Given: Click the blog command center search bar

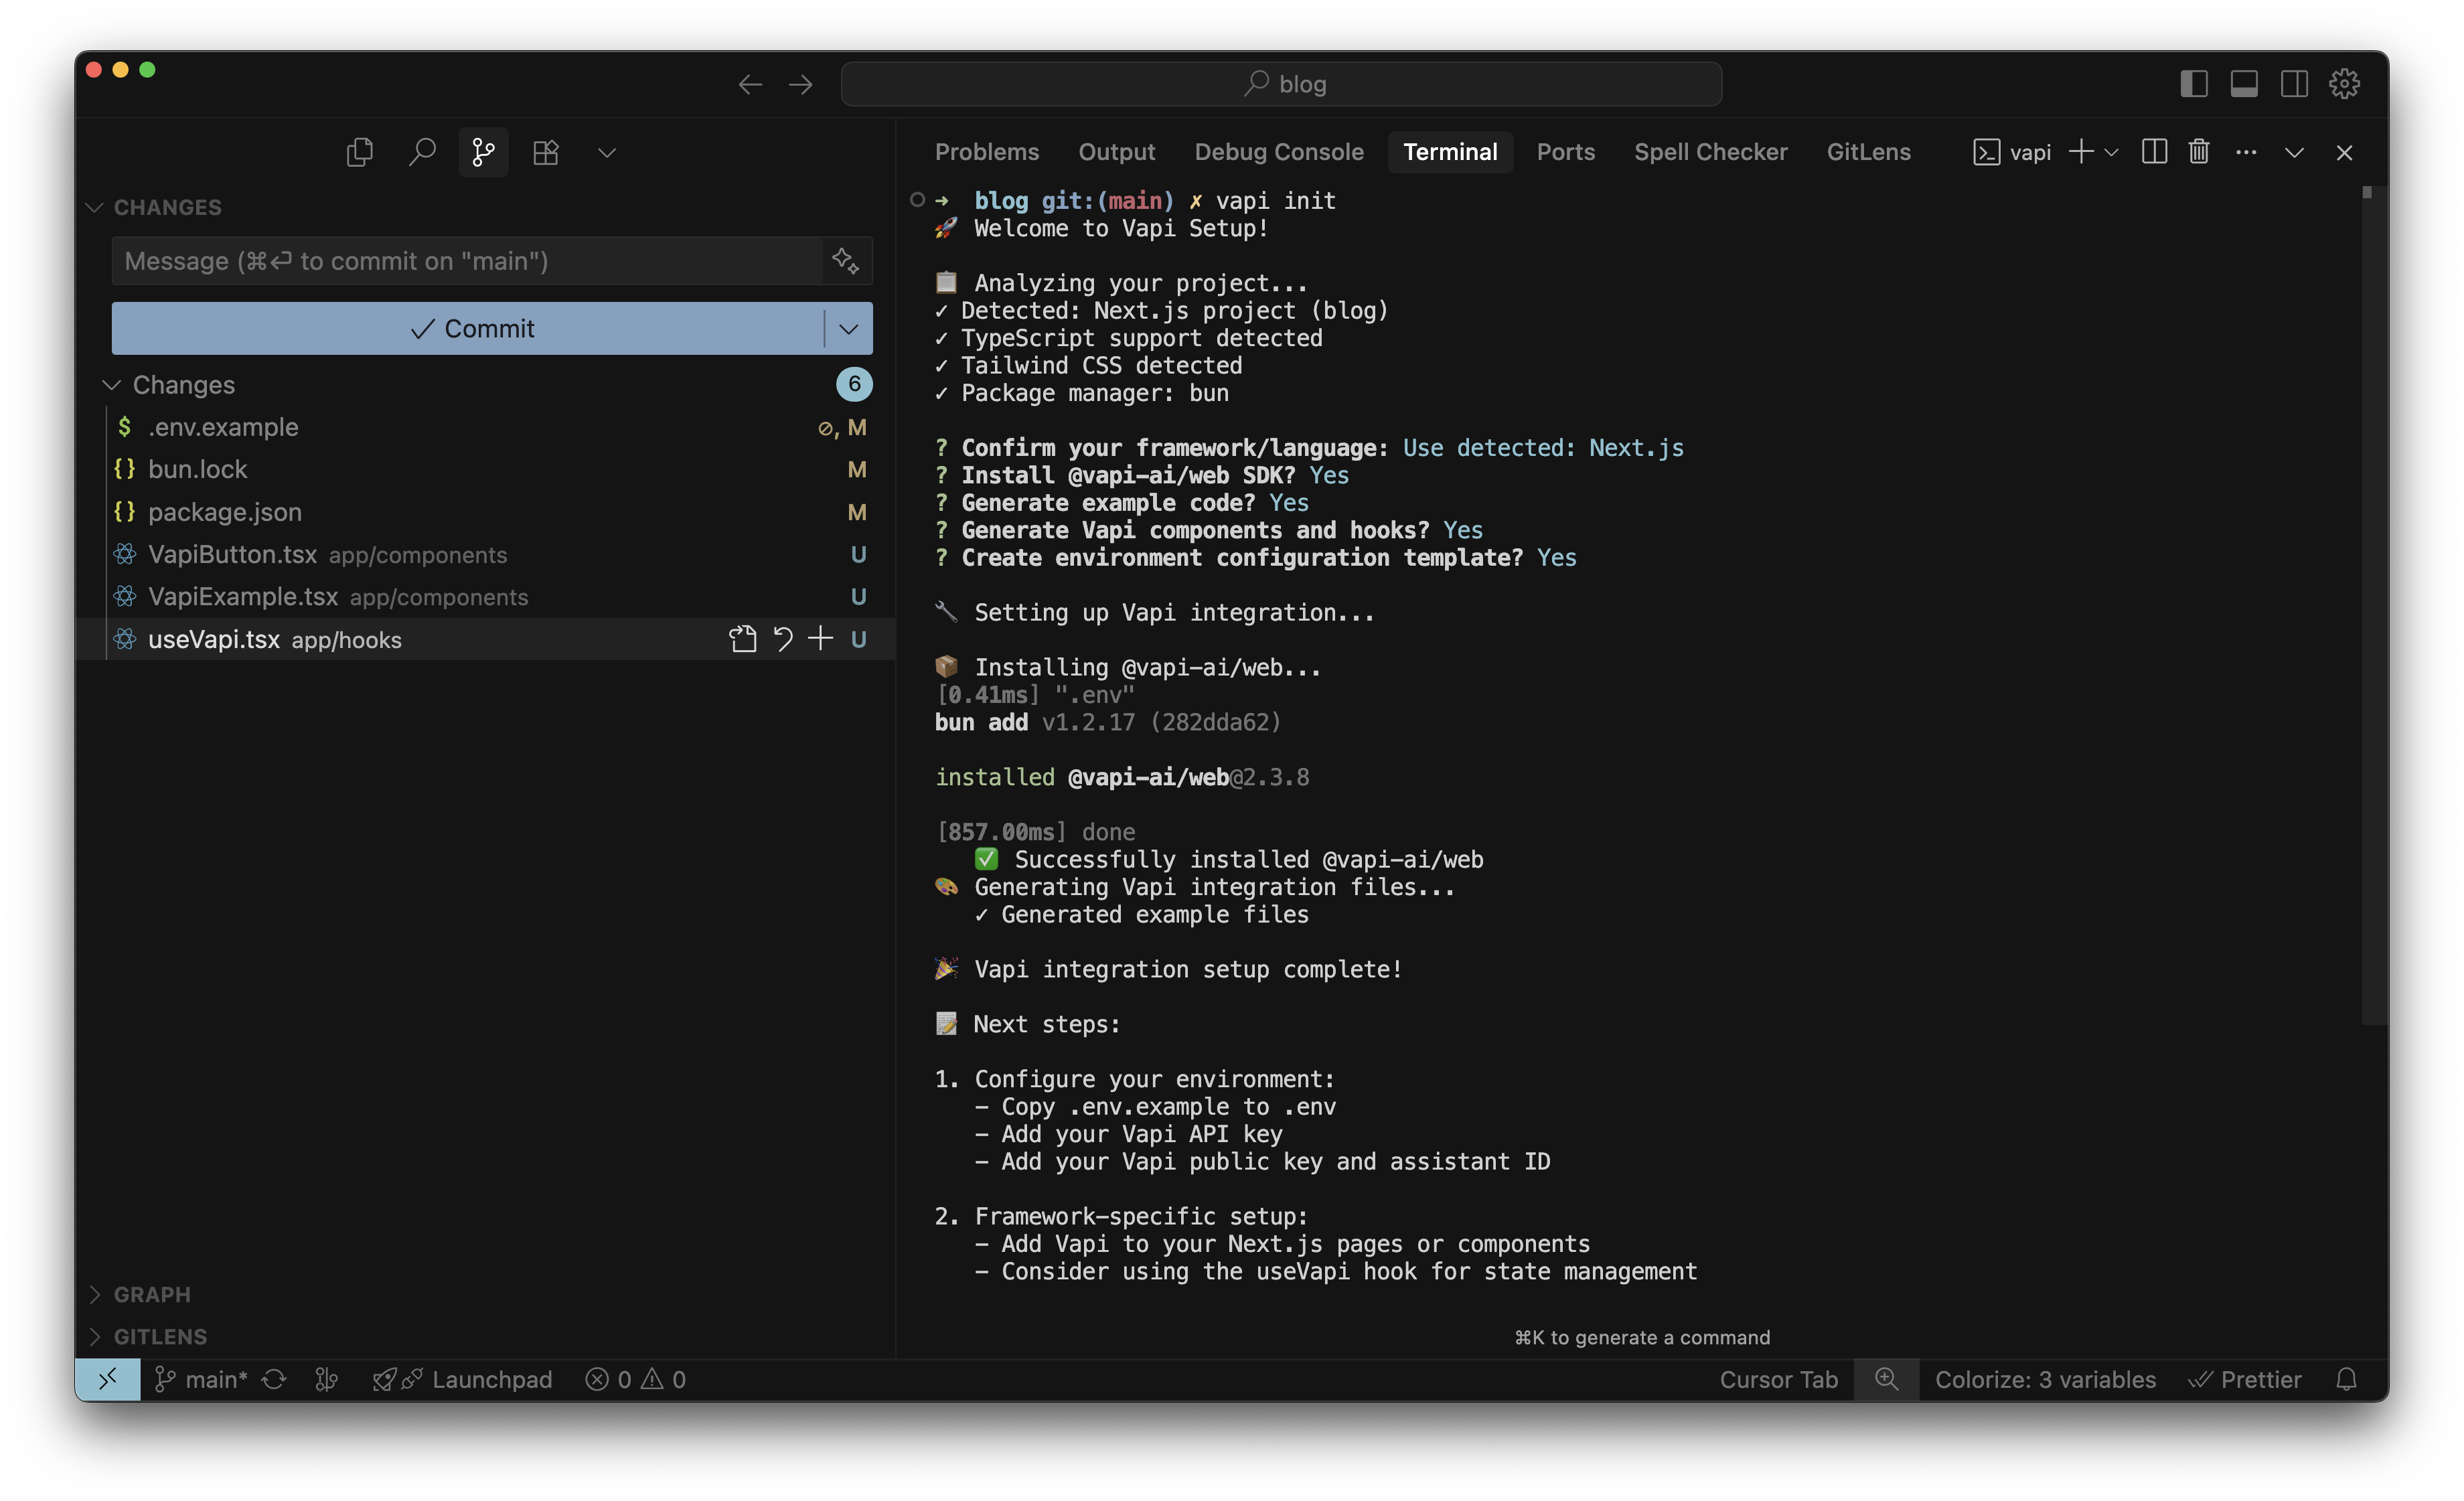Looking at the screenshot, I should 1281,84.
